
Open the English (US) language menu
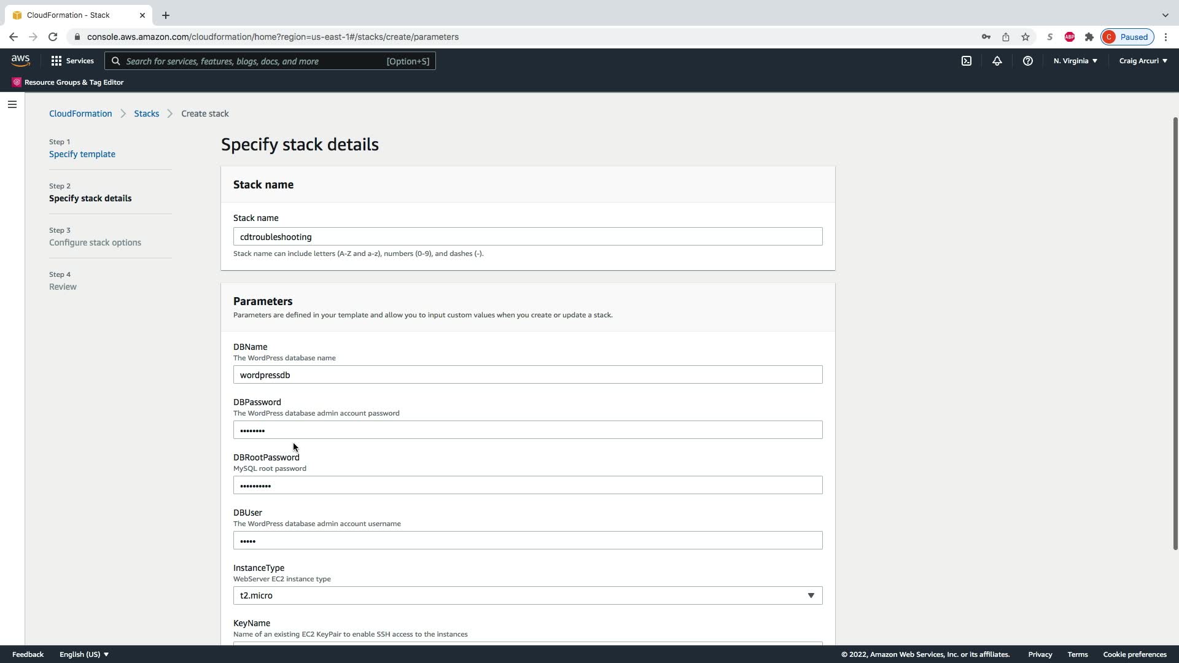84,654
